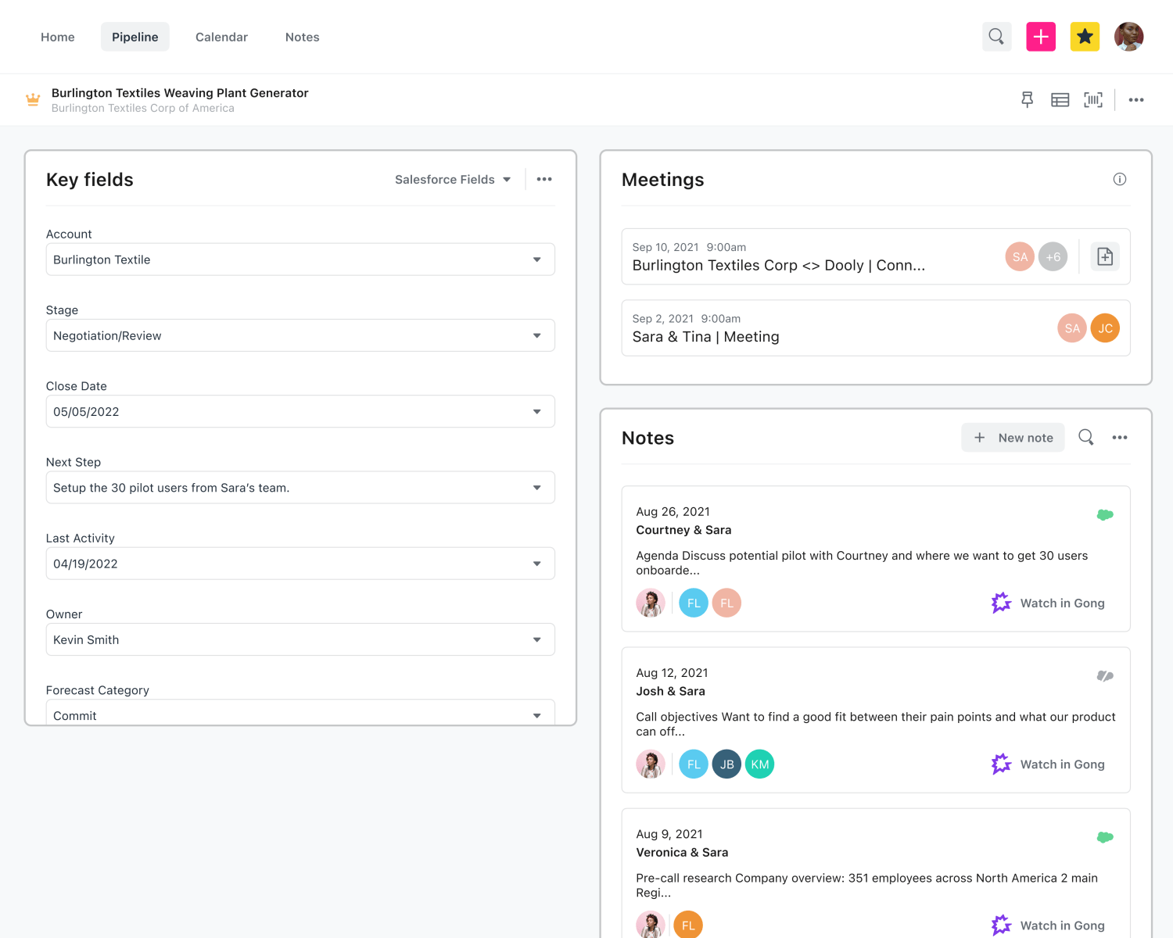Open Key fields more options menu
The width and height of the screenshot is (1173, 938).
(544, 179)
